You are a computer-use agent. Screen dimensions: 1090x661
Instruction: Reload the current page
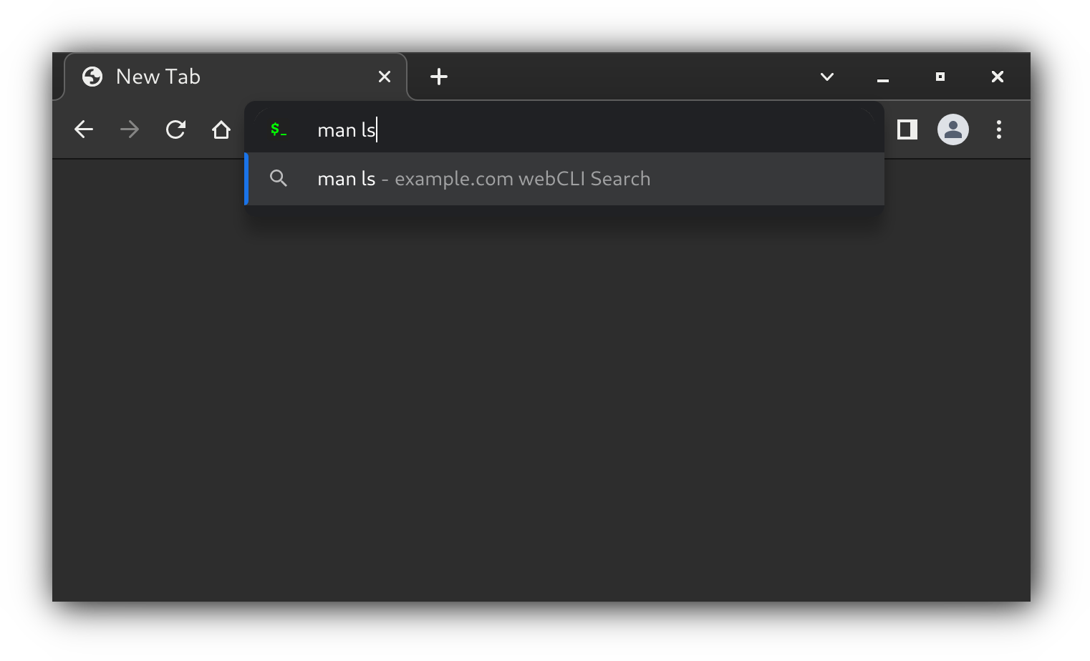tap(175, 129)
